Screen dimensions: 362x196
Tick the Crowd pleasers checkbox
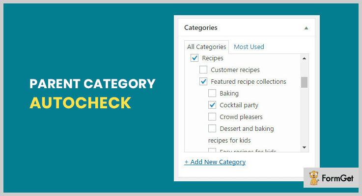(x=212, y=117)
